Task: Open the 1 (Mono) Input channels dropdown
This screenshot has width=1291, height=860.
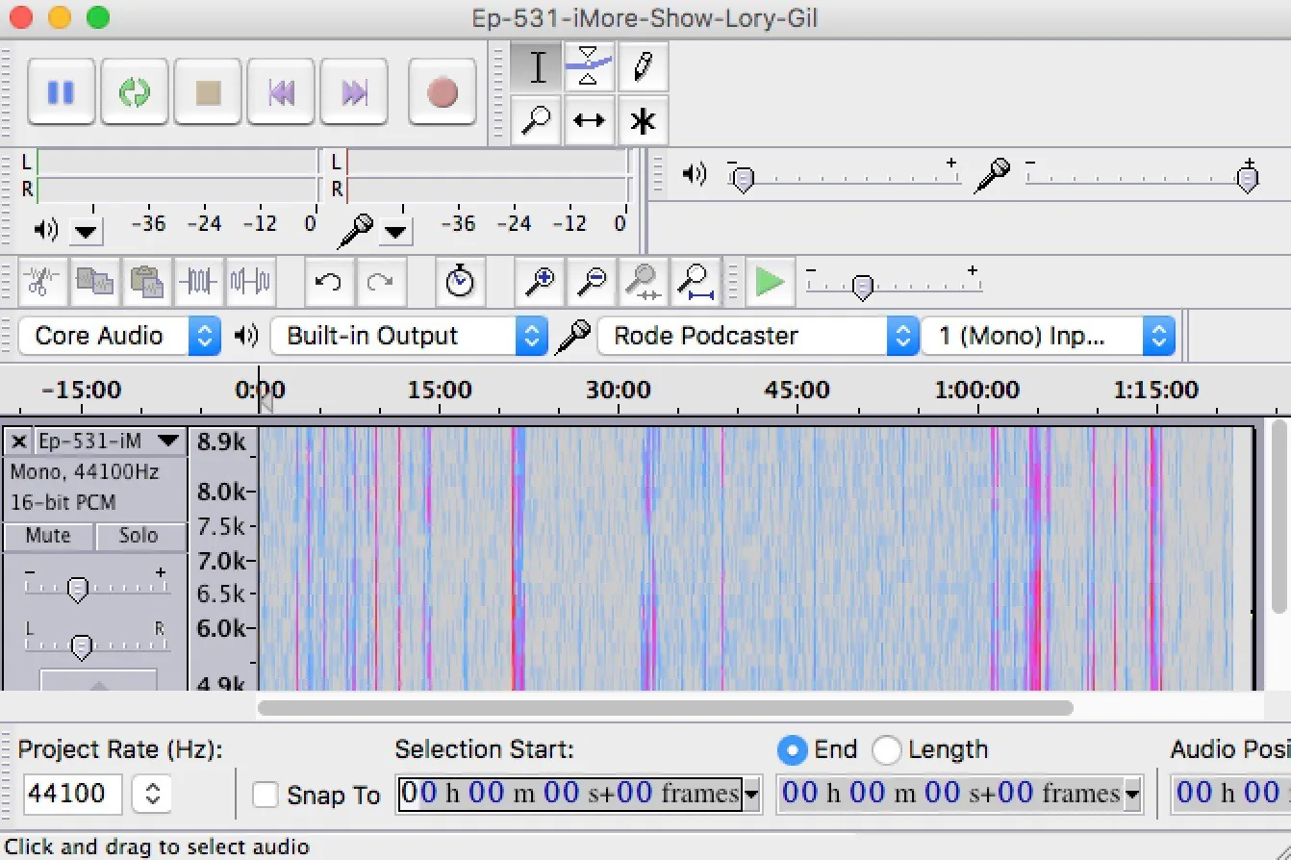Action: pyautogui.click(x=1049, y=336)
